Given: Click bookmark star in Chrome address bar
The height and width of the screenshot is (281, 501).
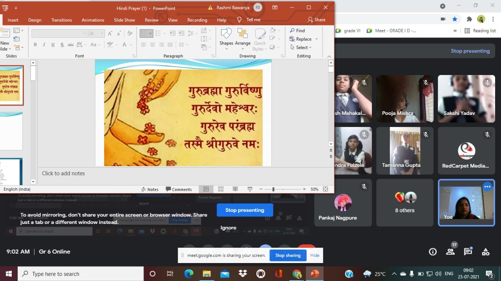Looking at the screenshot, I should (455, 19).
